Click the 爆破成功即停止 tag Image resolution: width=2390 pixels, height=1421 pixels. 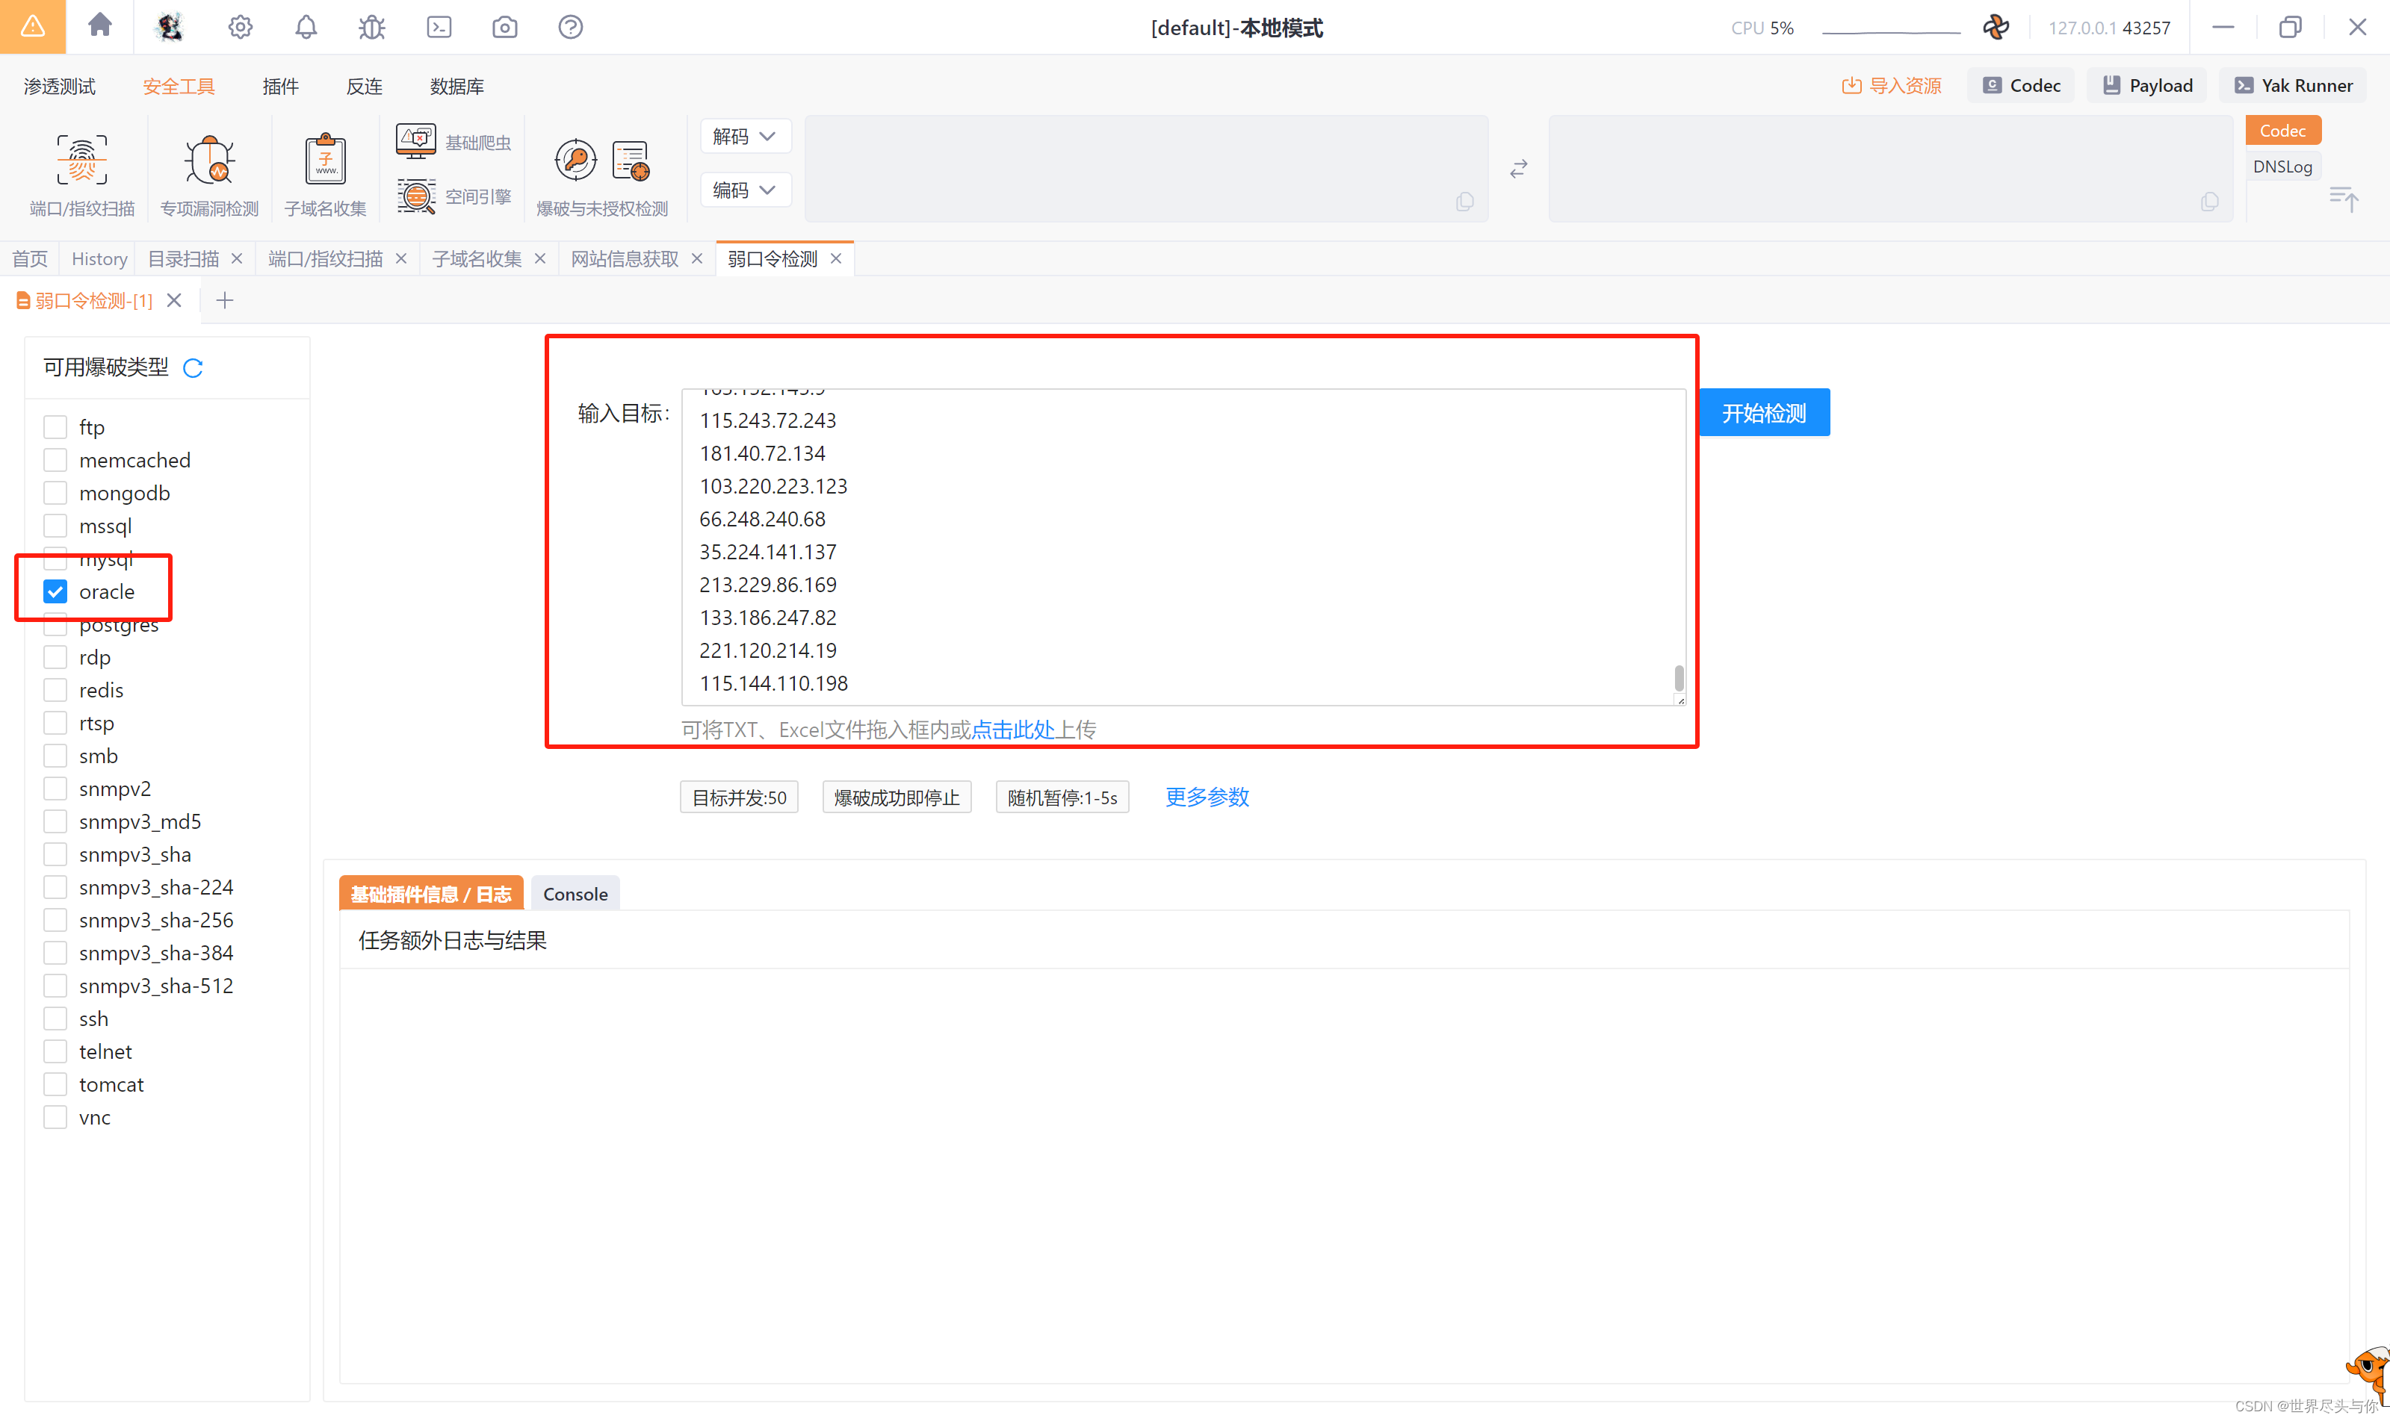(x=897, y=797)
